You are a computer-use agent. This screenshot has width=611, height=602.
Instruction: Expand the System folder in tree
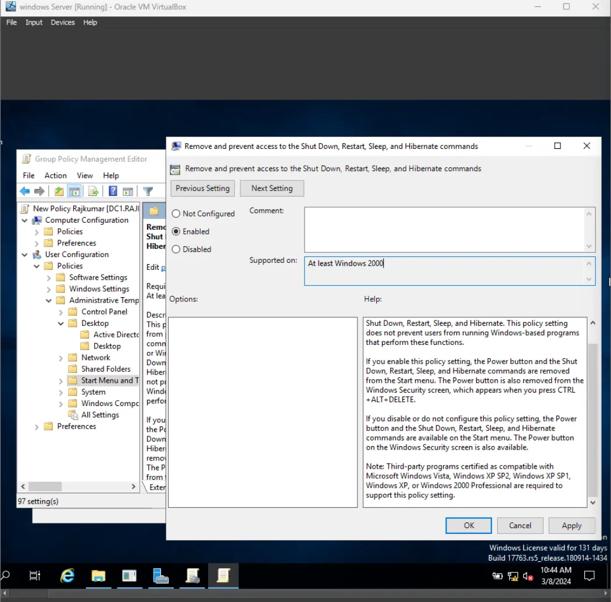tap(61, 392)
